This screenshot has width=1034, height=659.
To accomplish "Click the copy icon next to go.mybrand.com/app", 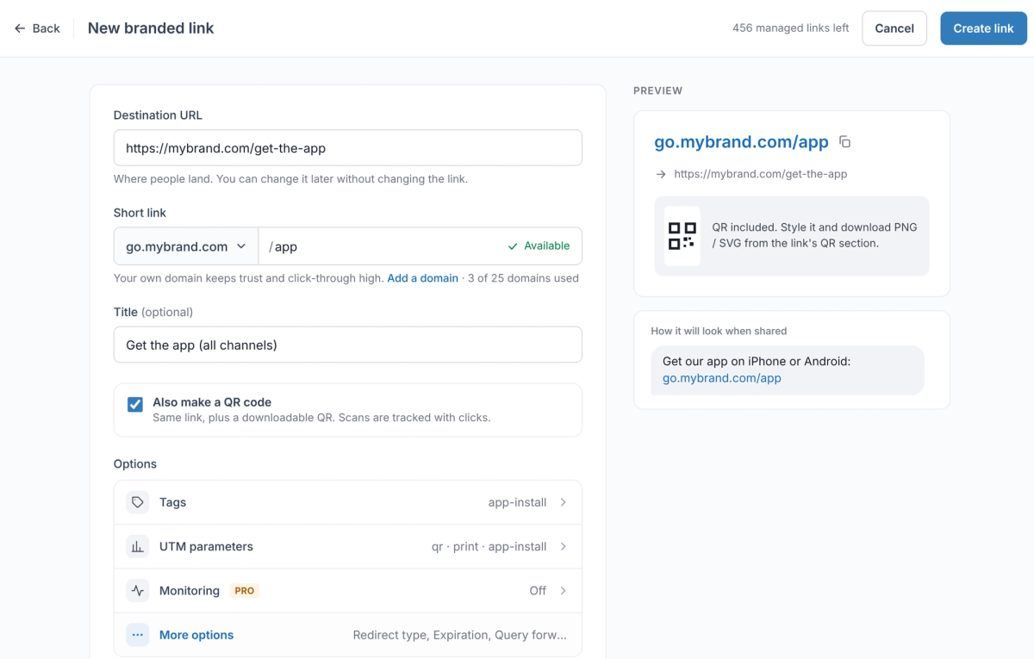I will pos(845,142).
